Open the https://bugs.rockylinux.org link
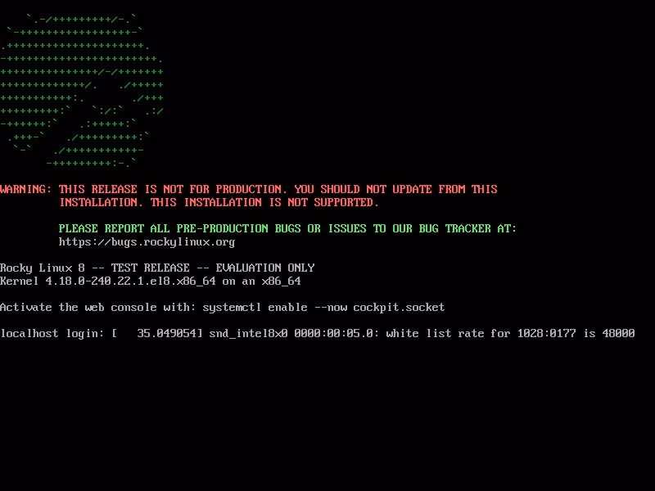The height and width of the screenshot is (491, 655). coord(147,242)
